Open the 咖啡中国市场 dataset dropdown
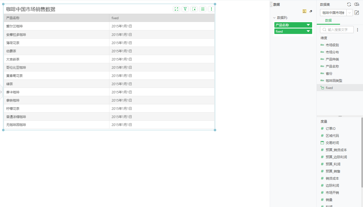The height and width of the screenshot is (207, 363). 350,13
